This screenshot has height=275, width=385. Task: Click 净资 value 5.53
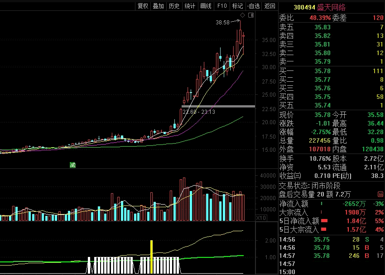tap(324, 167)
